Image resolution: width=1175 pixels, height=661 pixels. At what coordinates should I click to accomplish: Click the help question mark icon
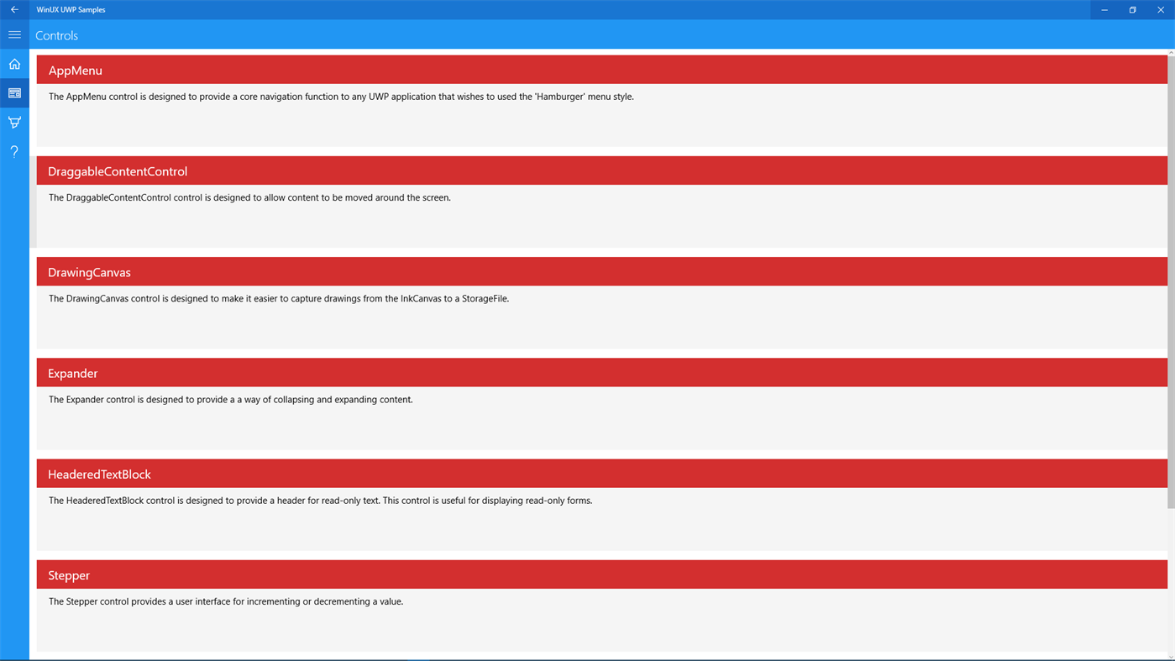point(14,151)
